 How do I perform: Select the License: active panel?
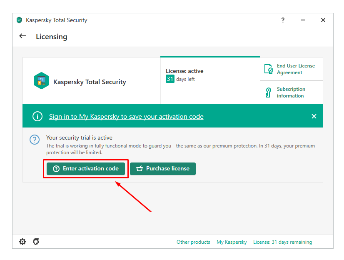[x=210, y=80]
